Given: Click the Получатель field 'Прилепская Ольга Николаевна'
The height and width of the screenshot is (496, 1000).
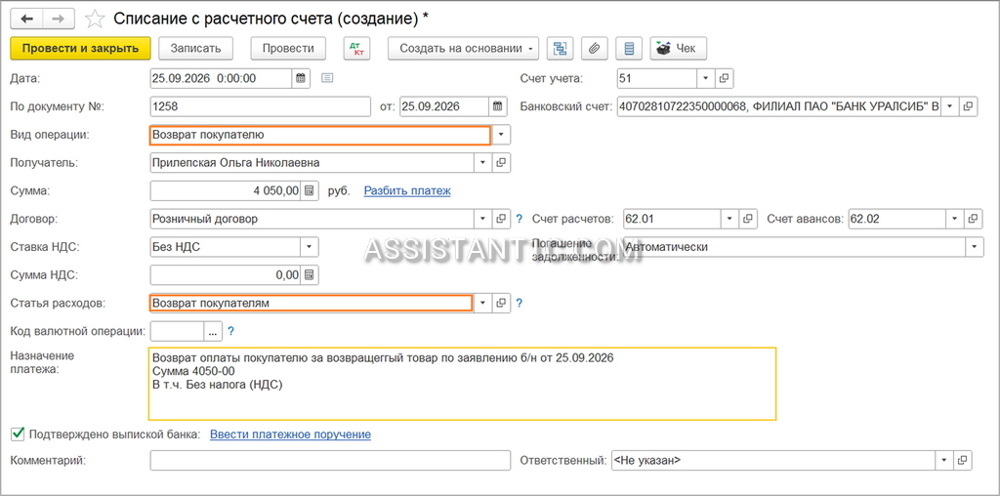Looking at the screenshot, I should 312,163.
